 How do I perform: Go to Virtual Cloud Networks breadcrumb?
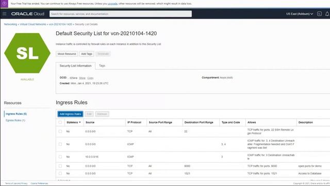33,24
